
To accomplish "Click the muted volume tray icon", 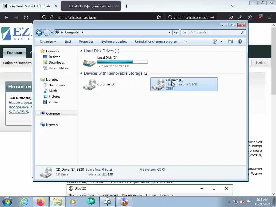I will tap(242, 202).
